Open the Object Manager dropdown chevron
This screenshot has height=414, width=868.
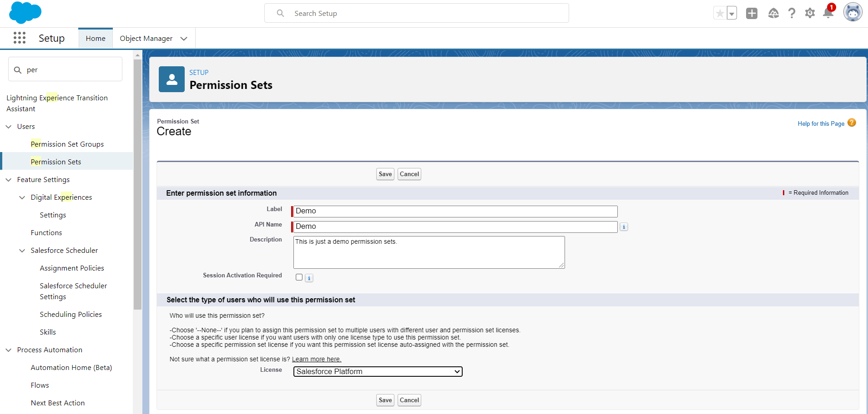click(184, 39)
